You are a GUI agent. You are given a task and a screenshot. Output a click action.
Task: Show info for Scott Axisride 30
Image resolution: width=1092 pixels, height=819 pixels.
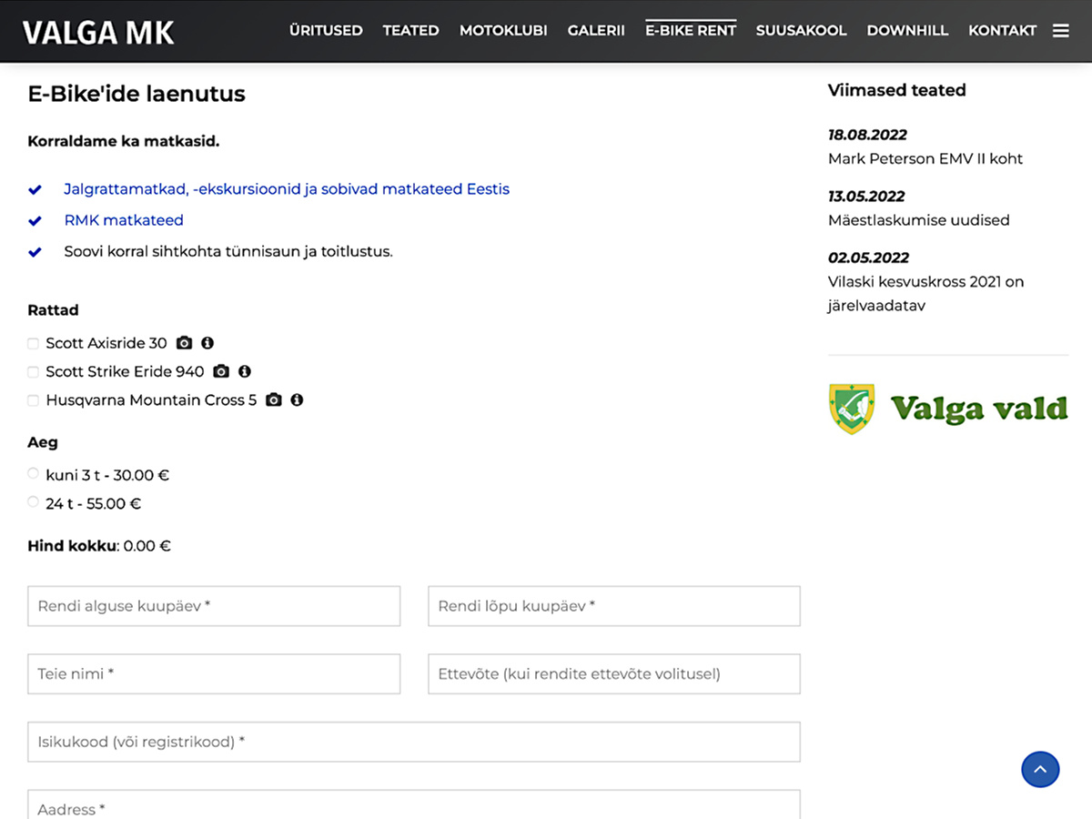click(207, 343)
